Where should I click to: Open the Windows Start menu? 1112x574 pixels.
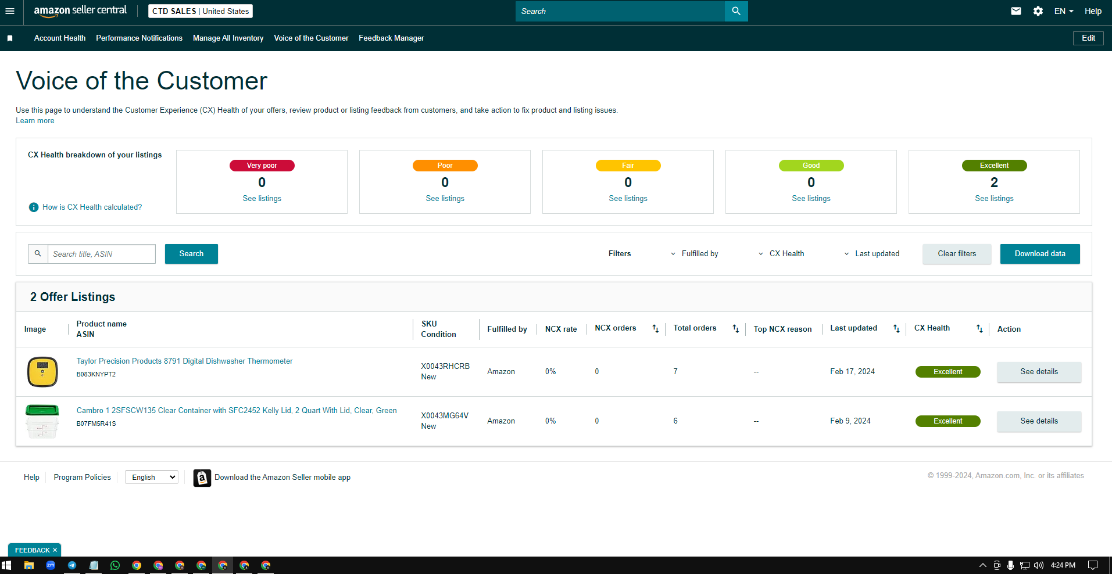tap(6, 565)
